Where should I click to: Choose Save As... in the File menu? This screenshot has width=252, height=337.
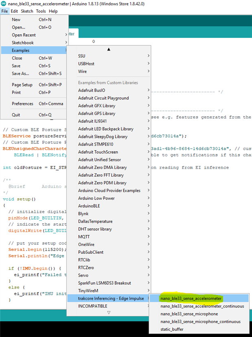34,74
